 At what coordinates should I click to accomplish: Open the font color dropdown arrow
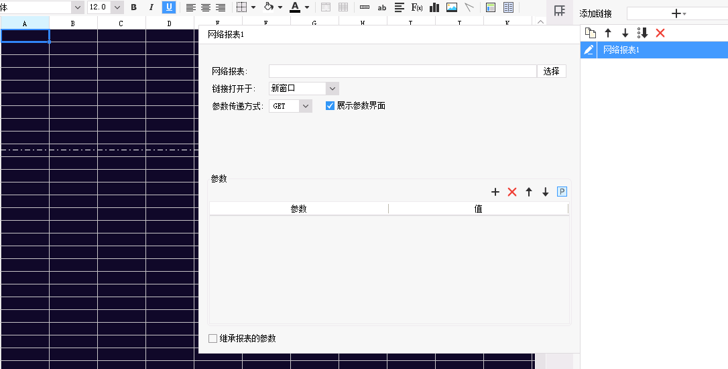pyautogui.click(x=307, y=7)
